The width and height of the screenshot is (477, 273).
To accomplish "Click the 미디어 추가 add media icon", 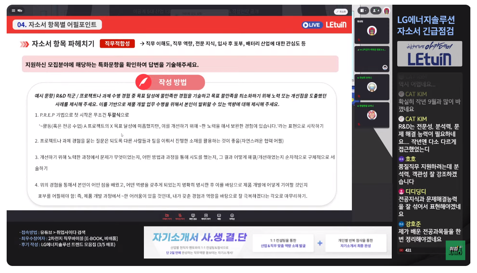I will pyautogui.click(x=206, y=216).
